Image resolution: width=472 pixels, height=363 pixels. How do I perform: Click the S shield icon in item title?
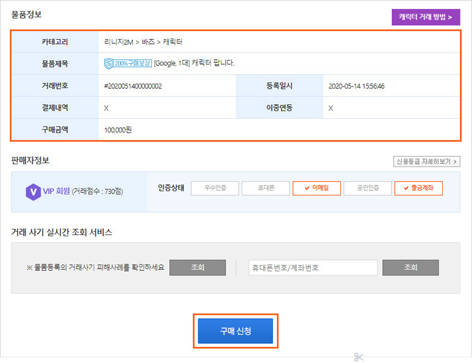(x=109, y=63)
